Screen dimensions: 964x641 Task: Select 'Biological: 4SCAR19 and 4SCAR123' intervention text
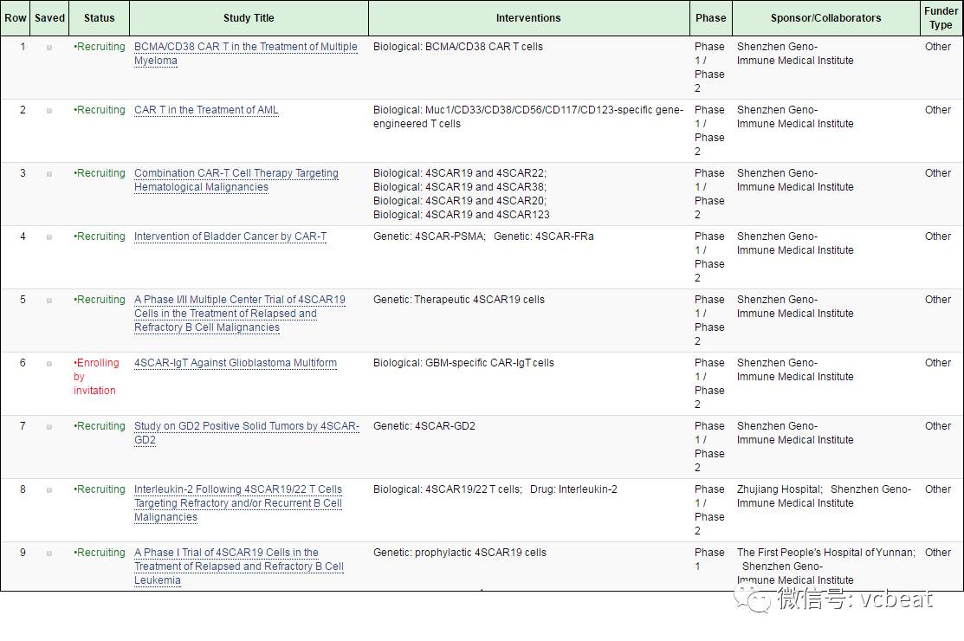point(461,215)
